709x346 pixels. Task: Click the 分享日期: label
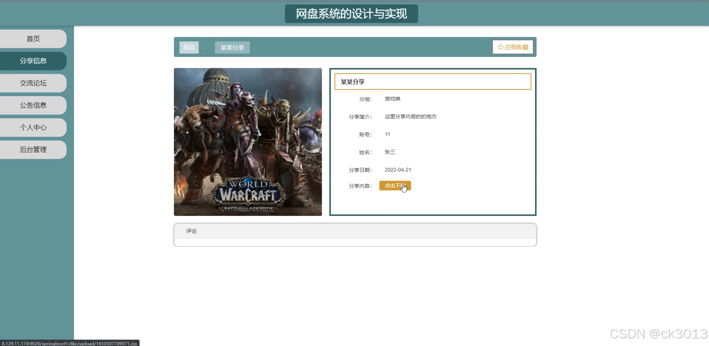click(x=360, y=170)
